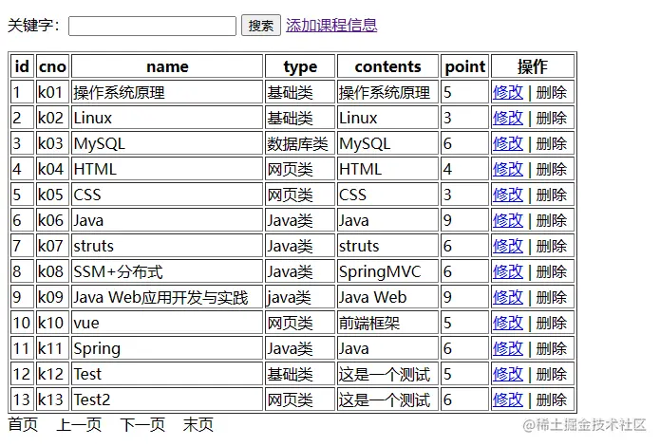Click the keyword search input field
This screenshot has width=660, height=446.
pos(152,26)
